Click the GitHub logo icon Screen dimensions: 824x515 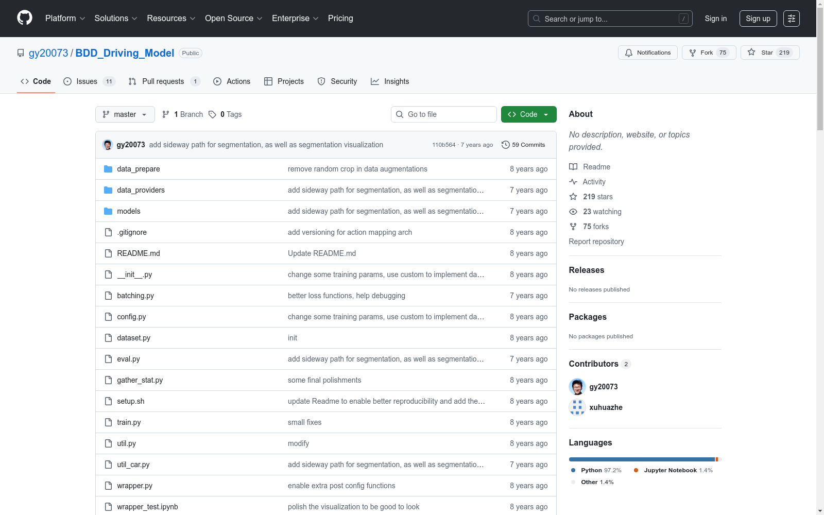click(25, 18)
